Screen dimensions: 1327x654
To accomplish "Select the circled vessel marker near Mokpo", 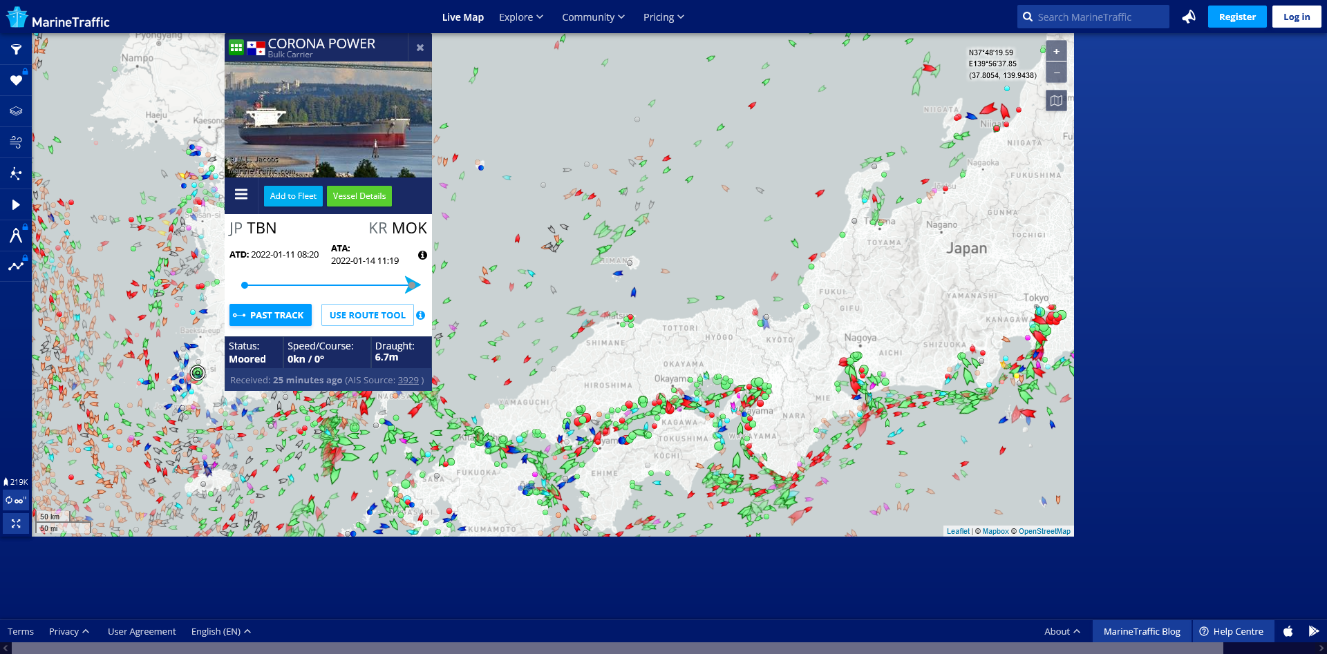I will pyautogui.click(x=198, y=373).
